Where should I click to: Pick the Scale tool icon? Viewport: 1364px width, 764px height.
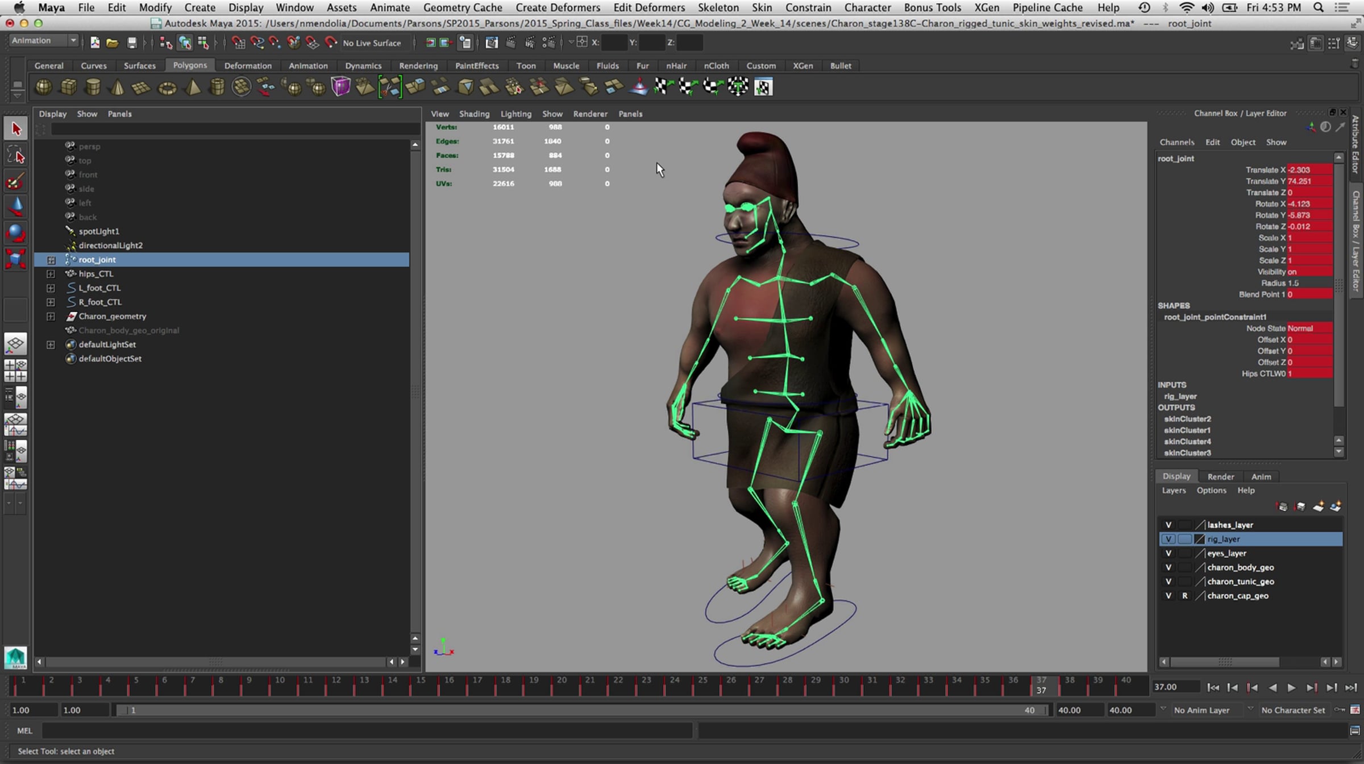coord(15,259)
